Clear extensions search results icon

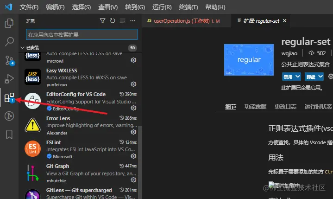(123, 20)
